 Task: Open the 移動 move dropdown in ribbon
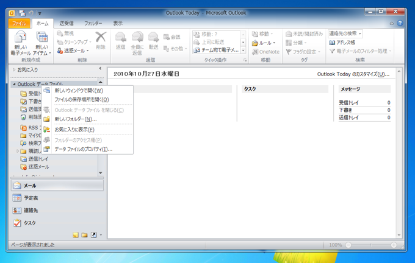(x=262, y=34)
